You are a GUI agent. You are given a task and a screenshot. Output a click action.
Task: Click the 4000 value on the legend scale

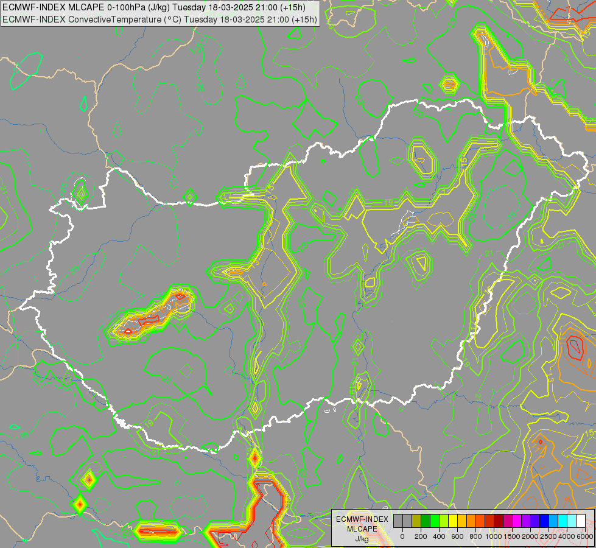[x=567, y=536]
